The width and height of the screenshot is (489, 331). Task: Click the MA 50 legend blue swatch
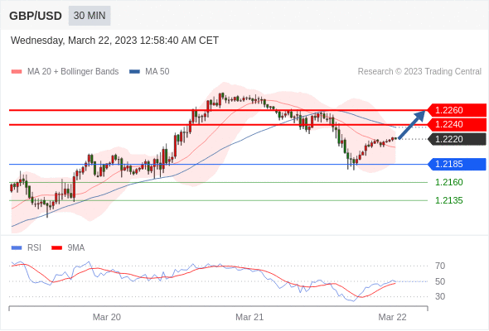pos(134,72)
